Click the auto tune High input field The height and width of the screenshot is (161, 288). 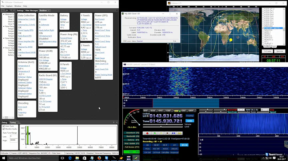pyautogui.click(x=14, y=140)
